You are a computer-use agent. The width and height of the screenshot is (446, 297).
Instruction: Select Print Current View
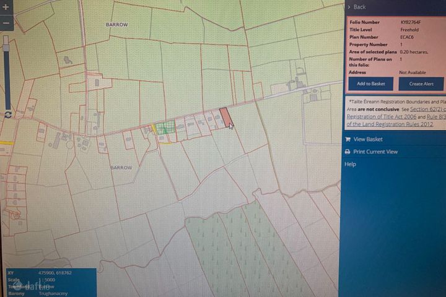tap(375, 152)
